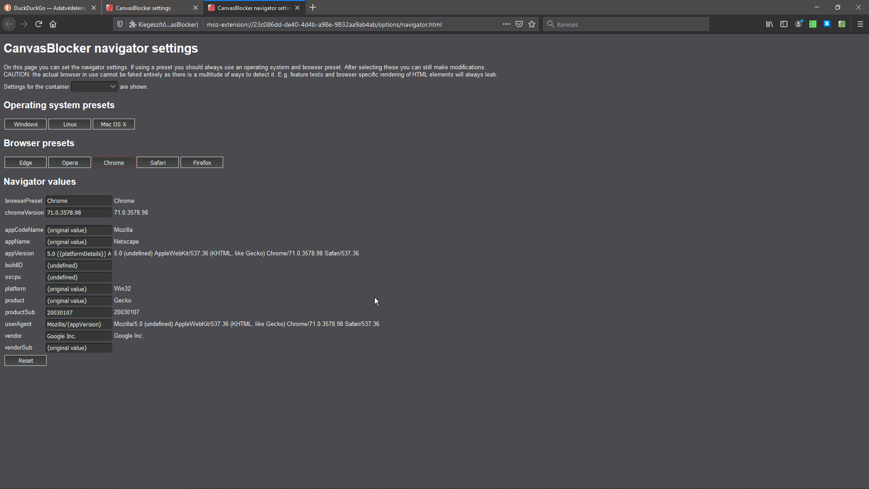Apply the Linux operating system preset
This screenshot has width=869, height=489.
pos(70,124)
